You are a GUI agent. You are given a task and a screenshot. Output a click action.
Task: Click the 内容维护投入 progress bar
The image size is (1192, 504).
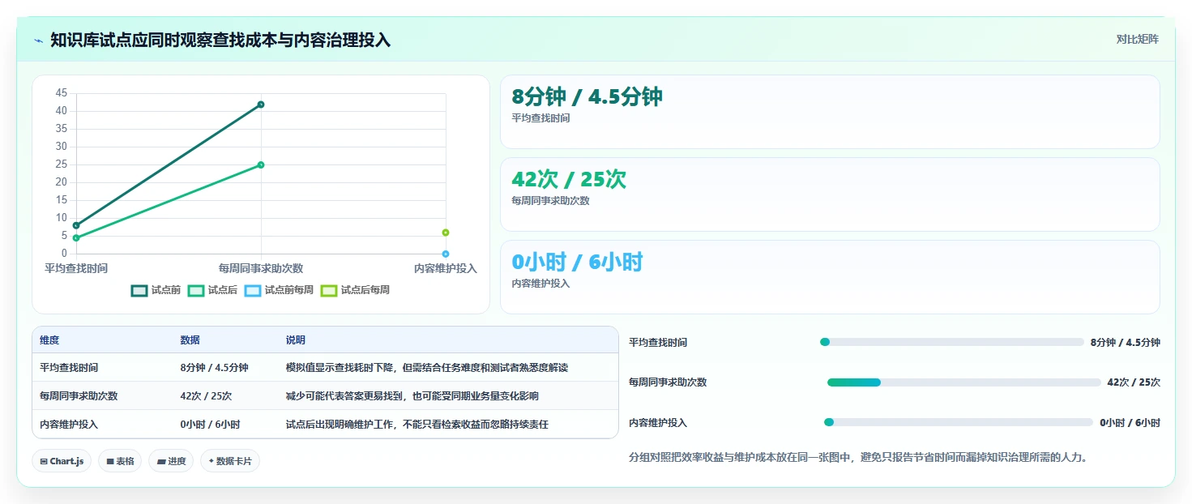pos(958,422)
